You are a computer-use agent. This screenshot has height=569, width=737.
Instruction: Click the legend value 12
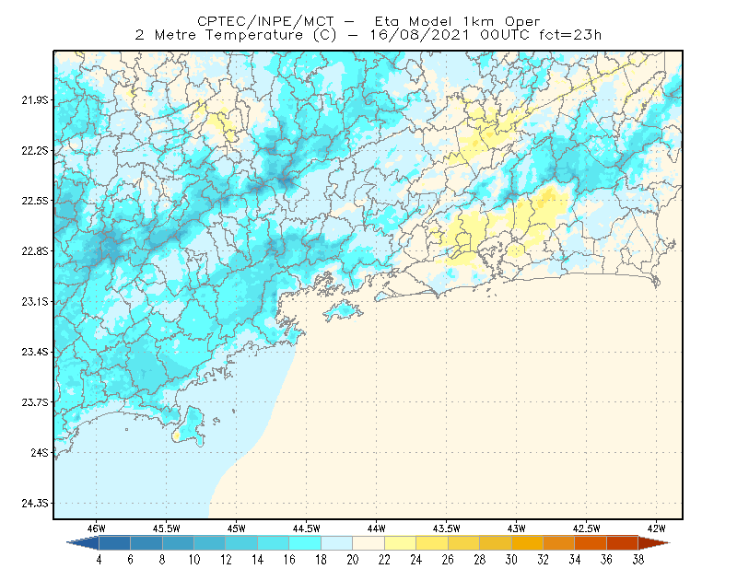pos(226,560)
